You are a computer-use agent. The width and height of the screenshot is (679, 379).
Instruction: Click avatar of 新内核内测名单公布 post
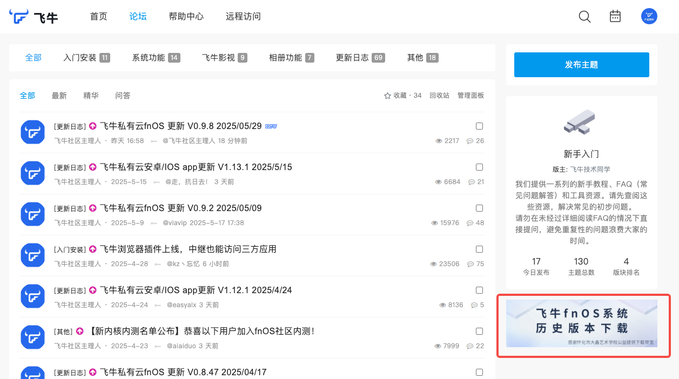coord(32,337)
